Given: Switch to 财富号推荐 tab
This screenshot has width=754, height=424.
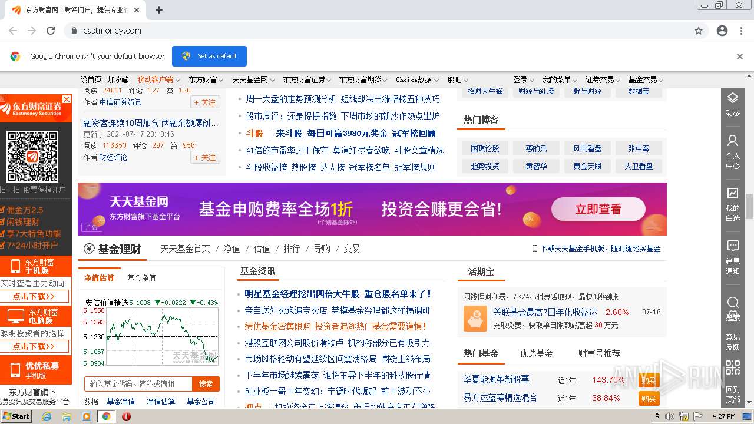Looking at the screenshot, I should [599, 353].
